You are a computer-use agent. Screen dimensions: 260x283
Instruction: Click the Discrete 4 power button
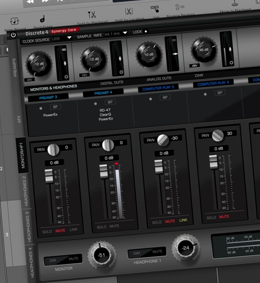pos(13,35)
